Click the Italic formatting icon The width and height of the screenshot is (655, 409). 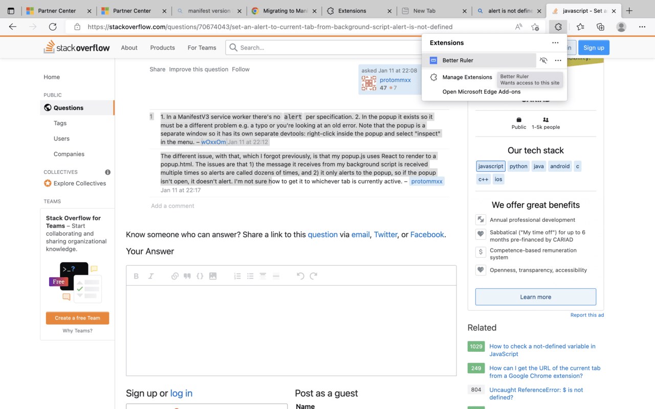tap(151, 276)
